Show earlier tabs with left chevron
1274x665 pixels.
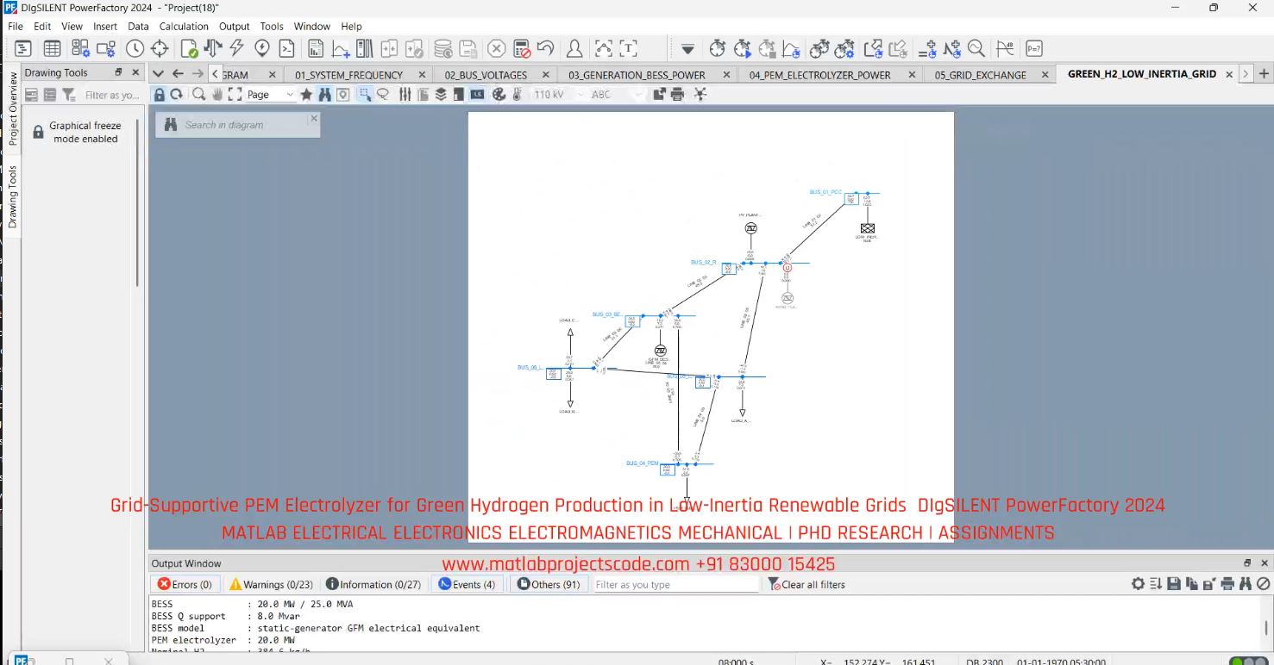[216, 74]
